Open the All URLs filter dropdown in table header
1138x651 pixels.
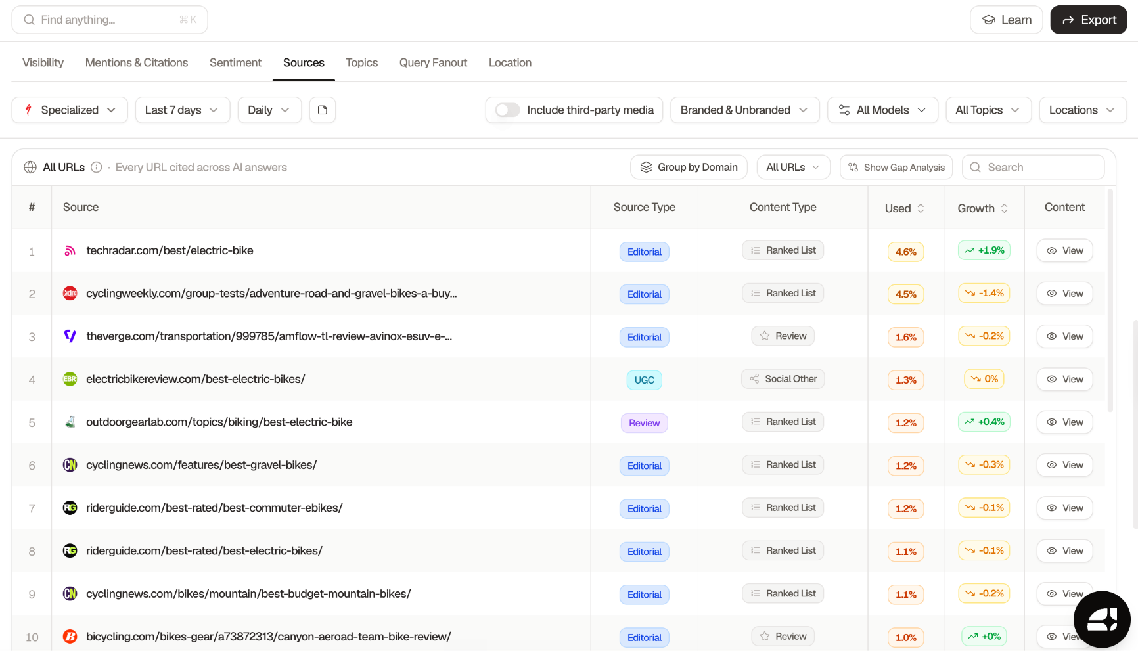click(793, 168)
